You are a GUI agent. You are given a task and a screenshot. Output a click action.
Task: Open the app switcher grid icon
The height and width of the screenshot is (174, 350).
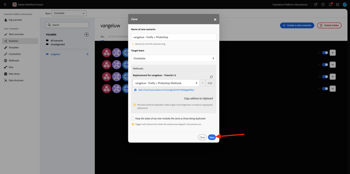[337, 5]
